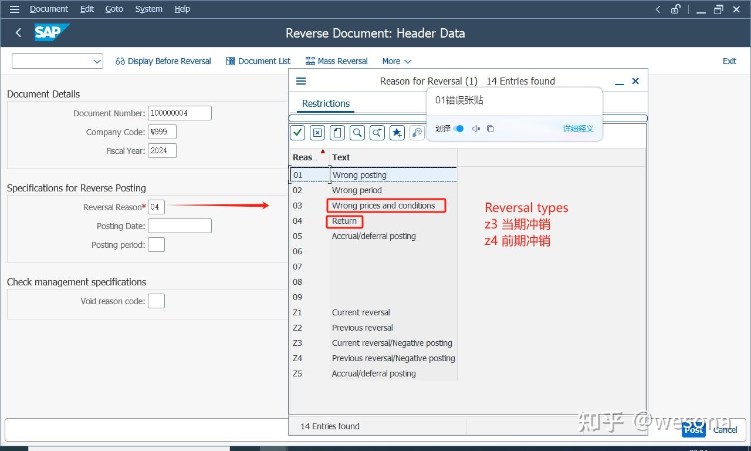Image resolution: width=751 pixels, height=451 pixels.
Task: Open the Goto menu
Action: [x=114, y=9]
